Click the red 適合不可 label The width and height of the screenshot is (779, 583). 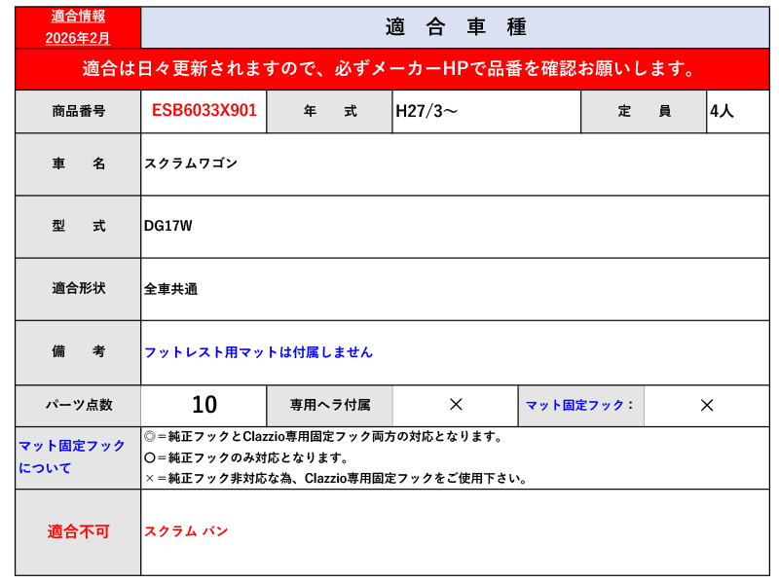[78, 531]
